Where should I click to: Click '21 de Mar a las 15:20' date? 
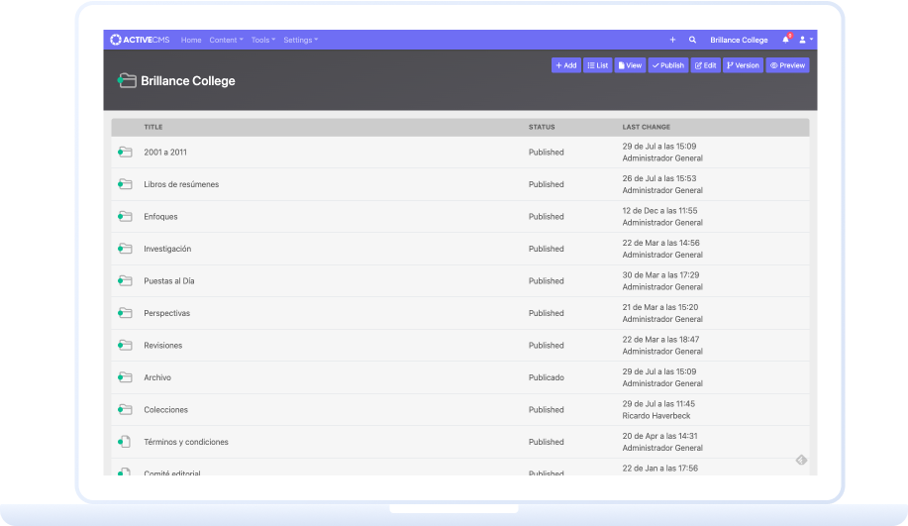coord(660,307)
